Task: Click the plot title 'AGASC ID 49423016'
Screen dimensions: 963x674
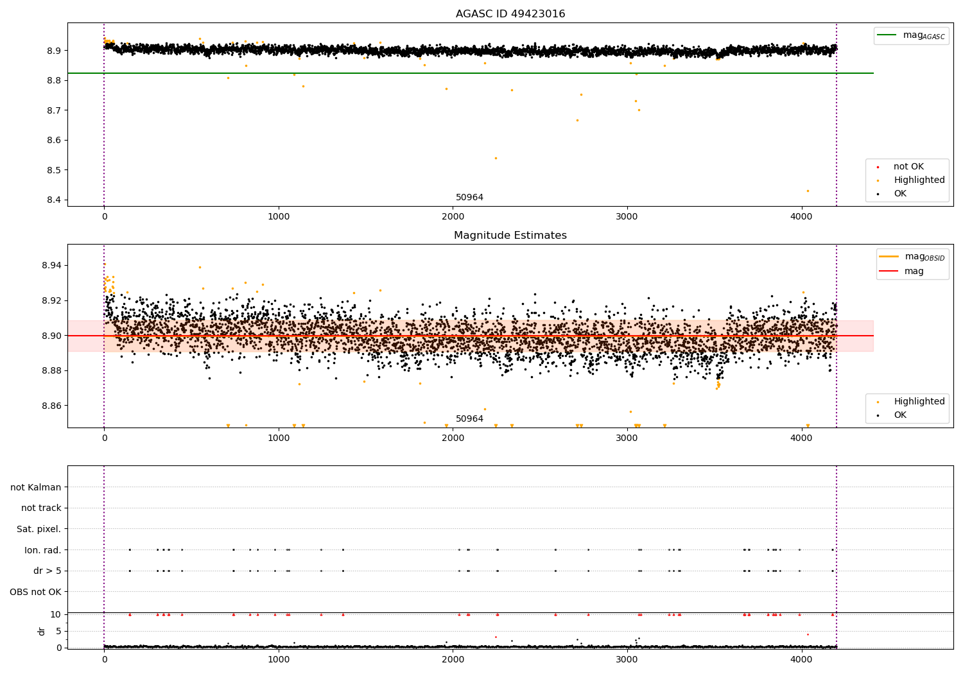Action: pos(510,14)
